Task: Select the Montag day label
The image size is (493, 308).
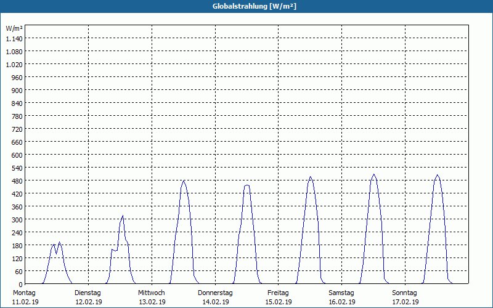Action: point(24,293)
